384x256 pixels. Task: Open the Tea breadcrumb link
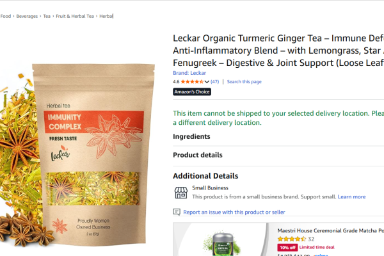47,16
